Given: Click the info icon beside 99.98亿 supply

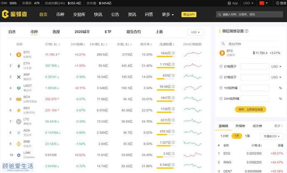Looking at the screenshot, I should tap(173, 86).
